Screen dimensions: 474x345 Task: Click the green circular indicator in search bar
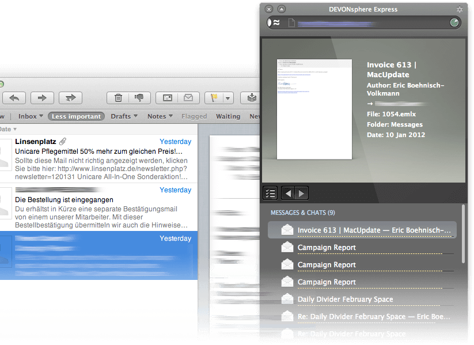click(454, 23)
